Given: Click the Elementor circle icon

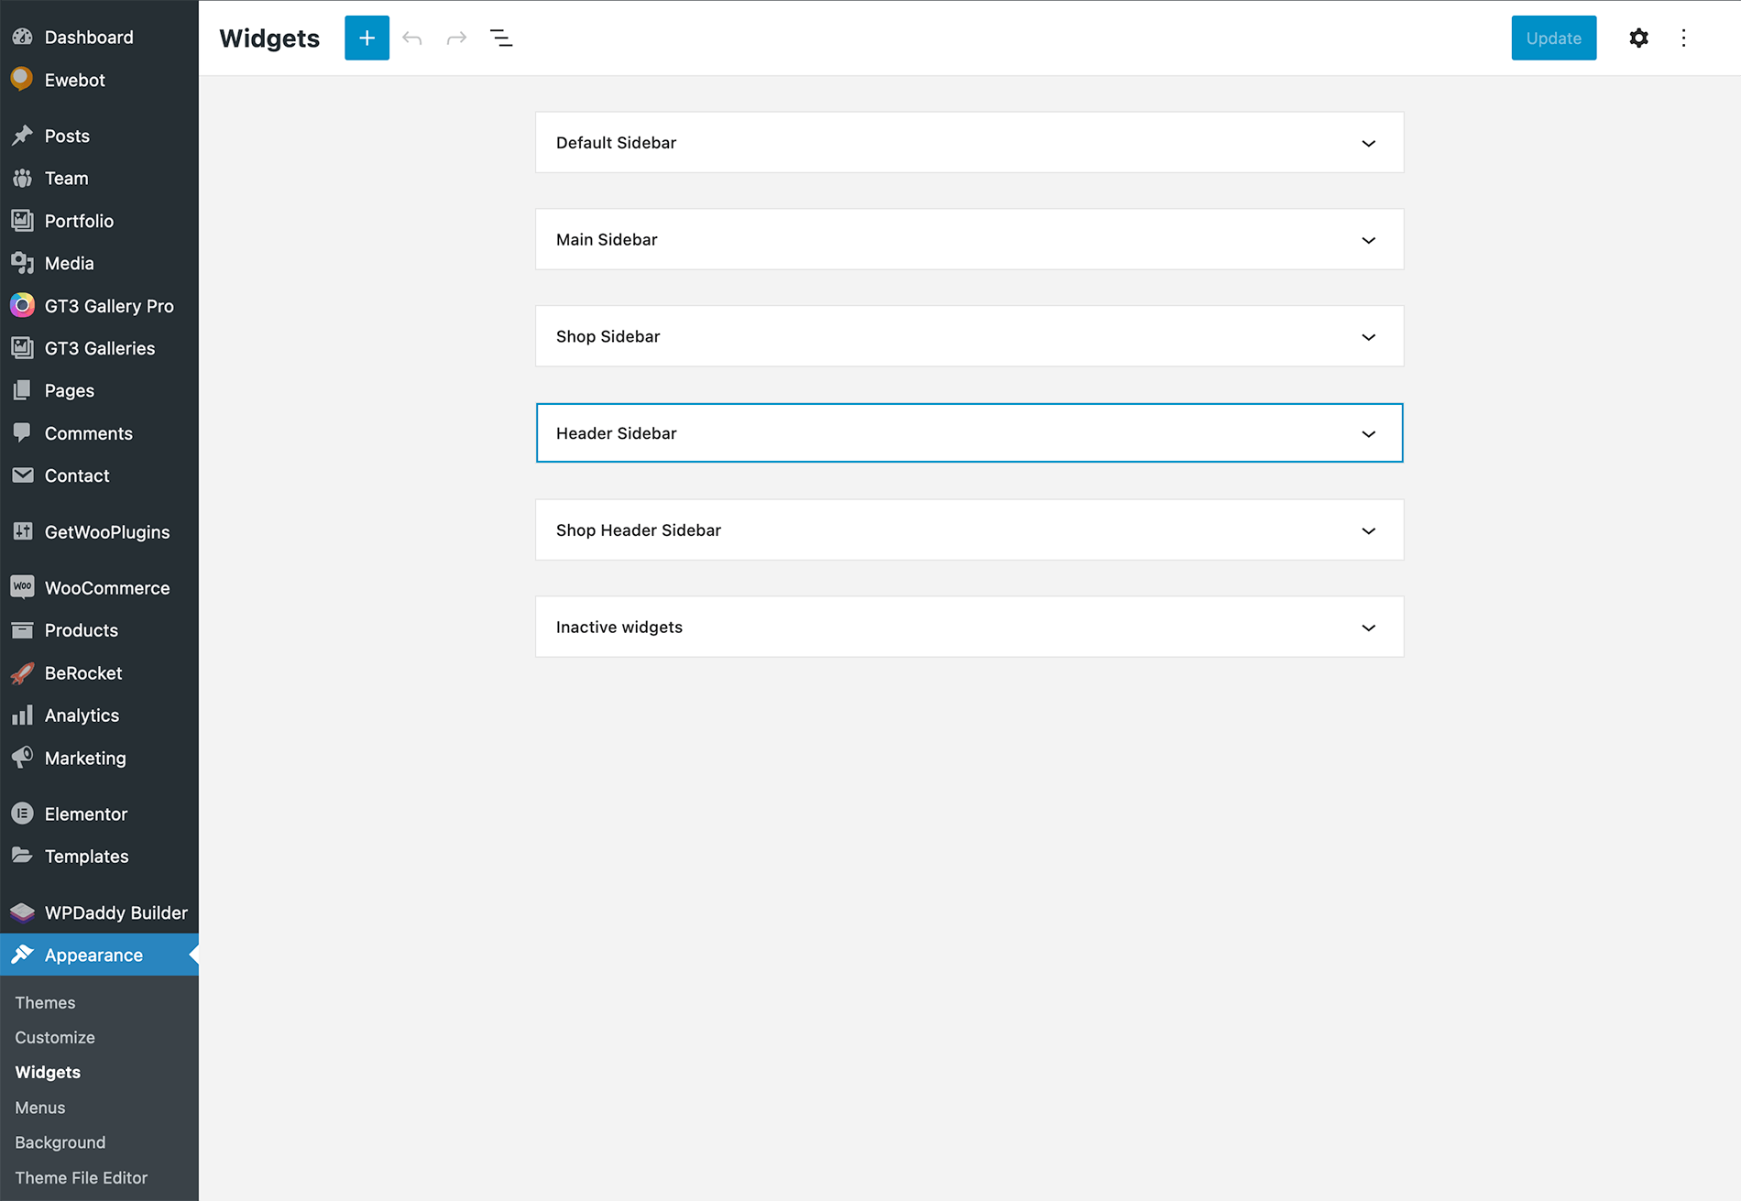Looking at the screenshot, I should [x=22, y=813].
